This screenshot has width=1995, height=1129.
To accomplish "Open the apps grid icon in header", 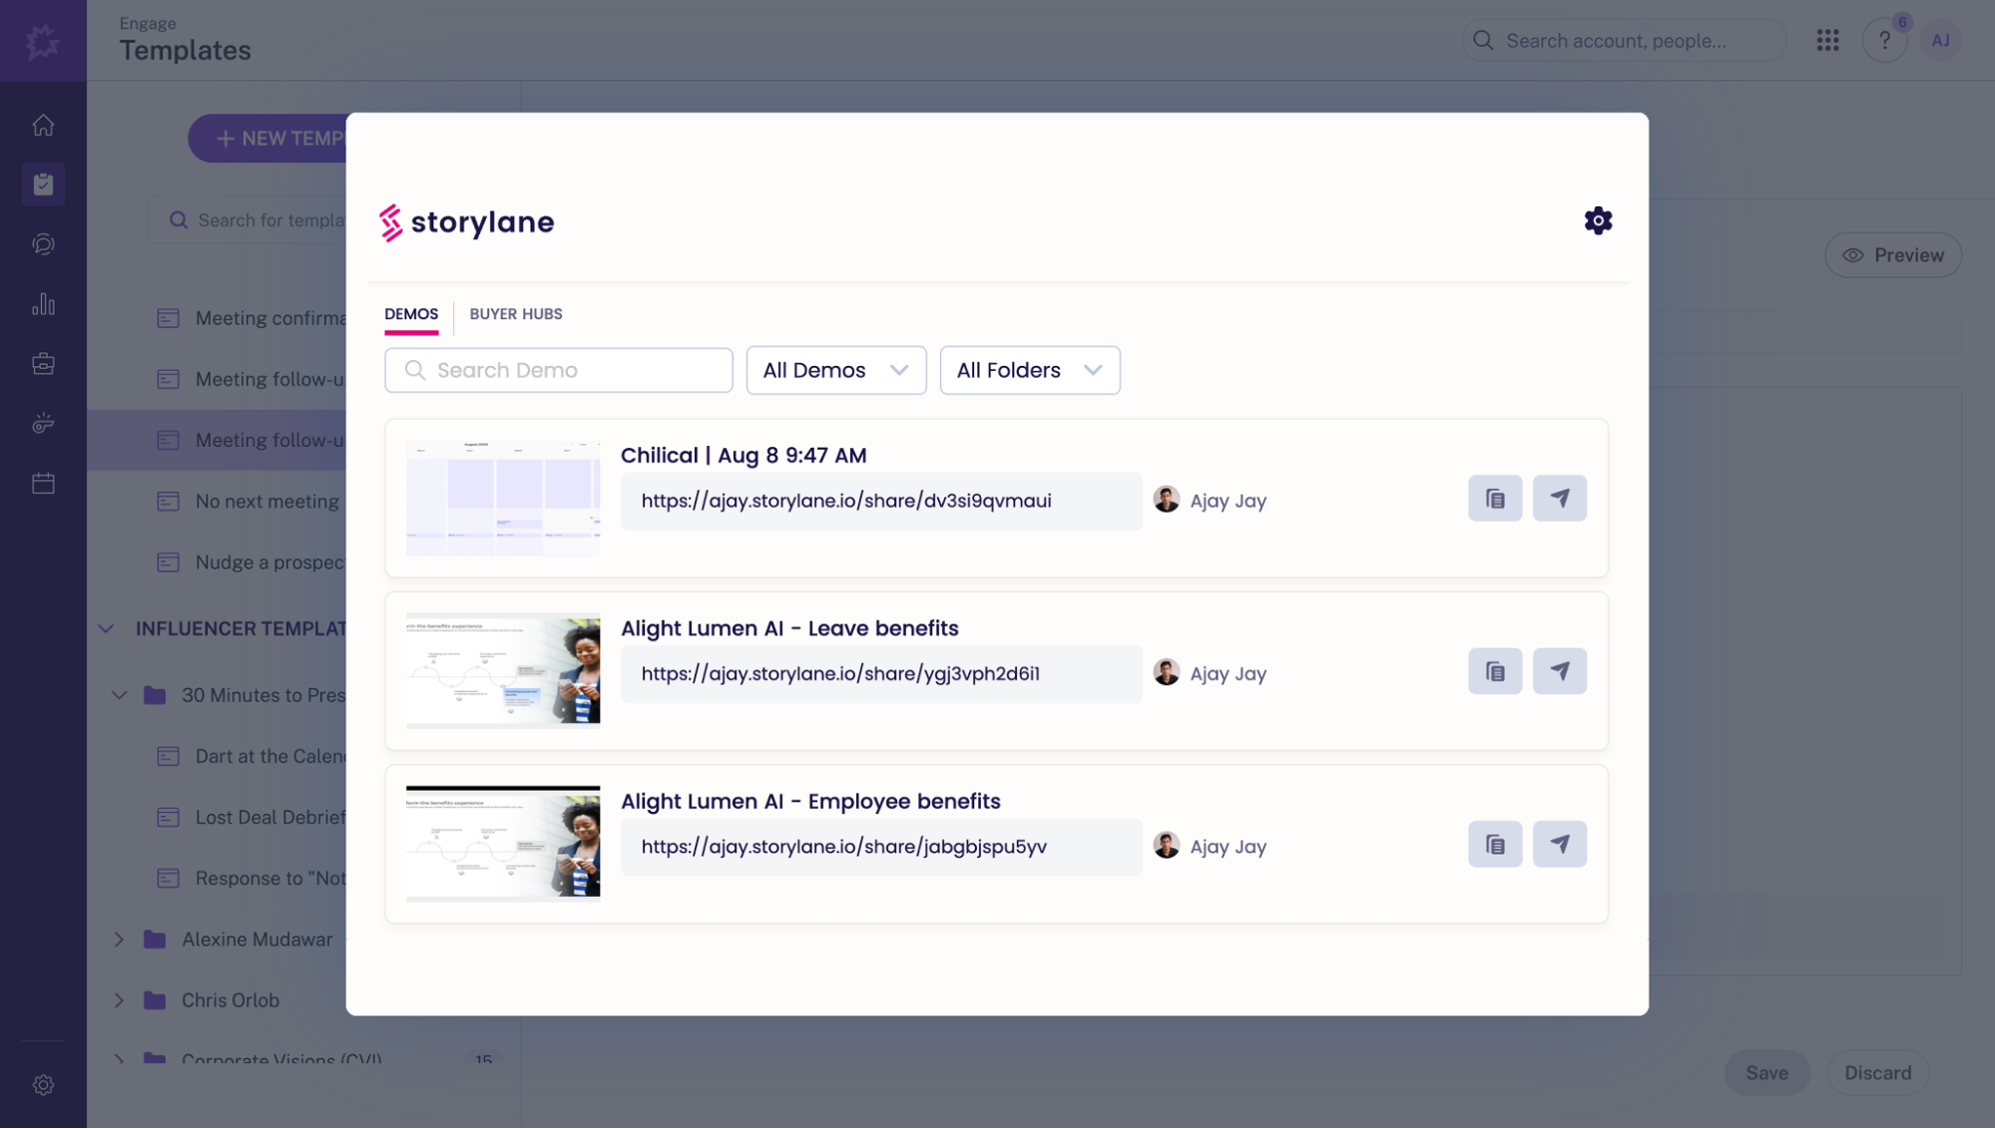I will point(1827,41).
